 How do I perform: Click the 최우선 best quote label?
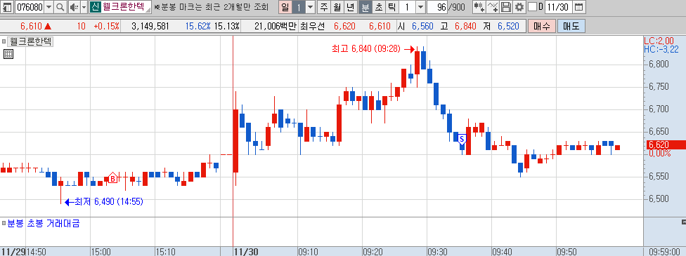click(x=313, y=26)
